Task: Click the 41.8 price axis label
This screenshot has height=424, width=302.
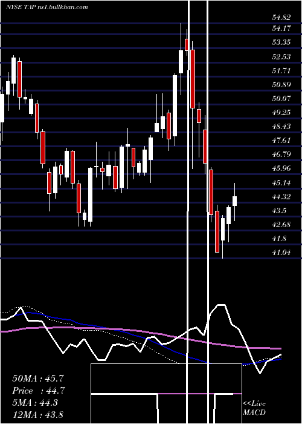Action: point(280,239)
